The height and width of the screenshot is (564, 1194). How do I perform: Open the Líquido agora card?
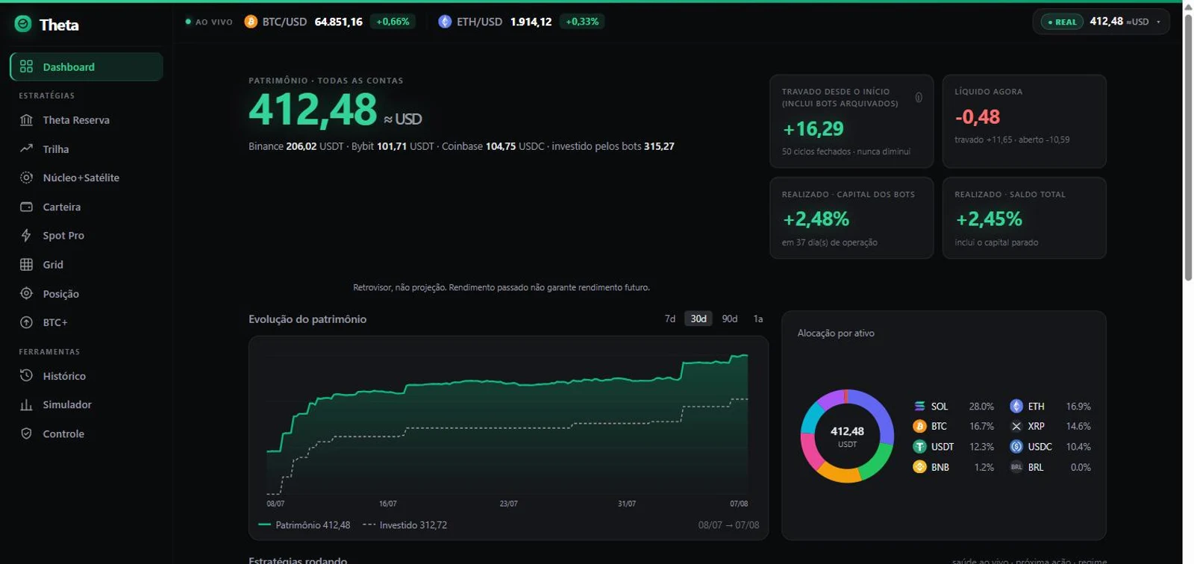[1025, 121]
